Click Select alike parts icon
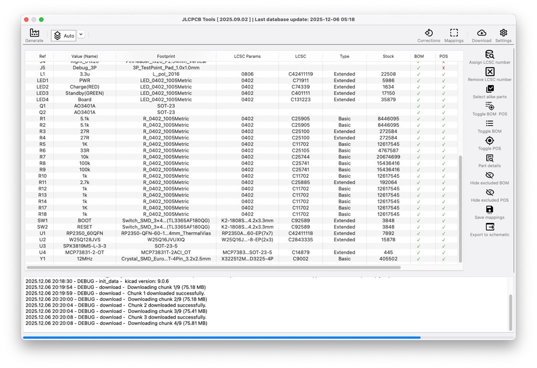The height and width of the screenshot is (368, 537). click(x=489, y=90)
